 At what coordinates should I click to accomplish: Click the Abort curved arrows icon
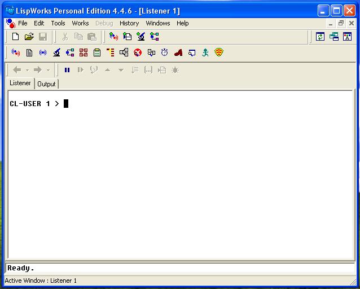[x=94, y=70]
